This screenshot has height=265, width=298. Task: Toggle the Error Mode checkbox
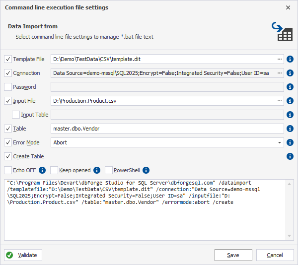point(8,142)
